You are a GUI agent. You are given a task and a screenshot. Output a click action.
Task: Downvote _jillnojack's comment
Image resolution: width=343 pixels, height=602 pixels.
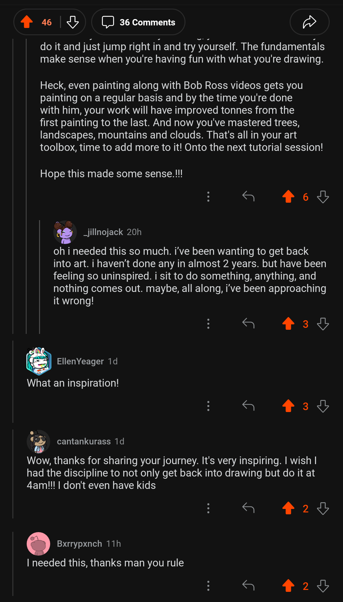[323, 324]
